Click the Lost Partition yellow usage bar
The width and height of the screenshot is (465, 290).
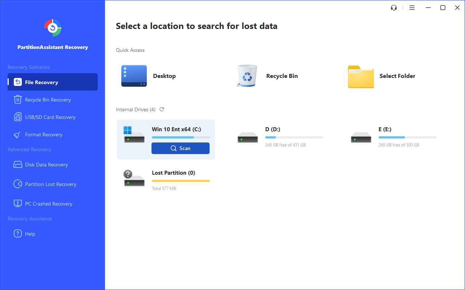tap(181, 181)
